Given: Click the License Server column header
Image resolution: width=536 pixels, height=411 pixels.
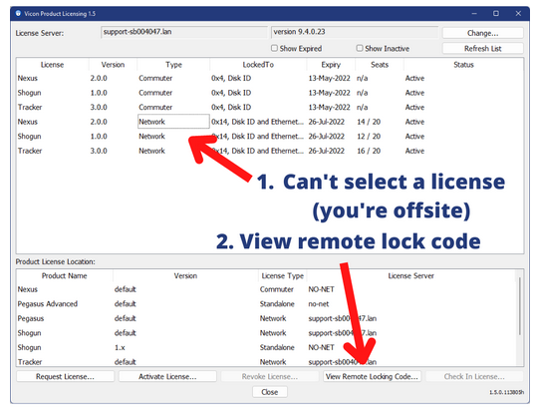Looking at the screenshot, I should click(x=410, y=275).
